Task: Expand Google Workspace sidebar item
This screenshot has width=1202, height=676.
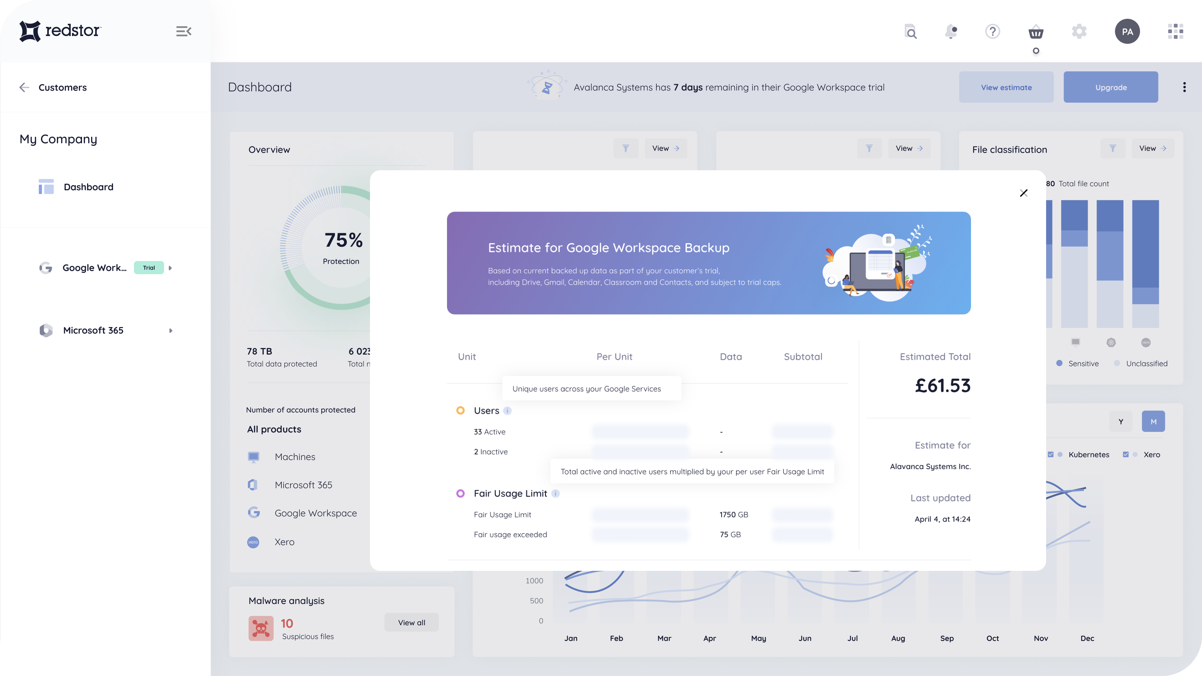Action: 170,268
